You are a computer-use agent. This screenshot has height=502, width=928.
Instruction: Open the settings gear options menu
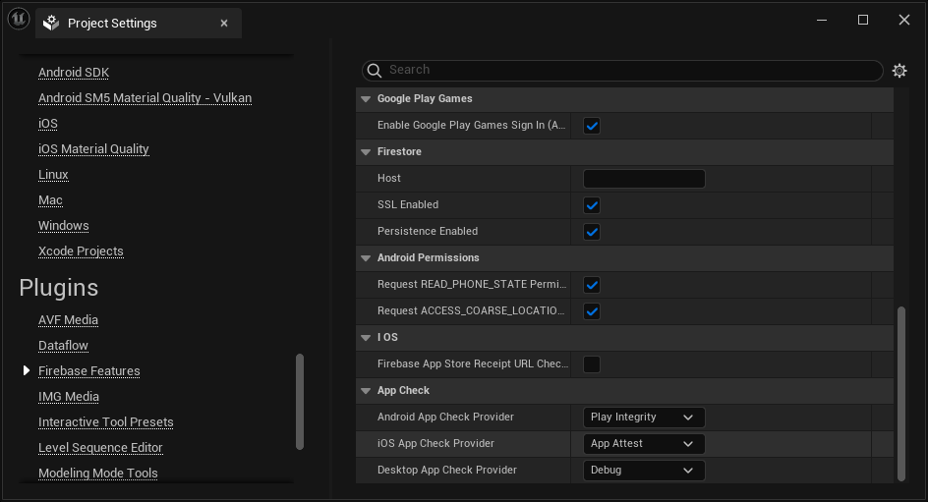click(899, 71)
